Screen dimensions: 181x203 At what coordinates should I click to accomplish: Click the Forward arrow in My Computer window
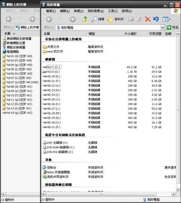[73, 19]
